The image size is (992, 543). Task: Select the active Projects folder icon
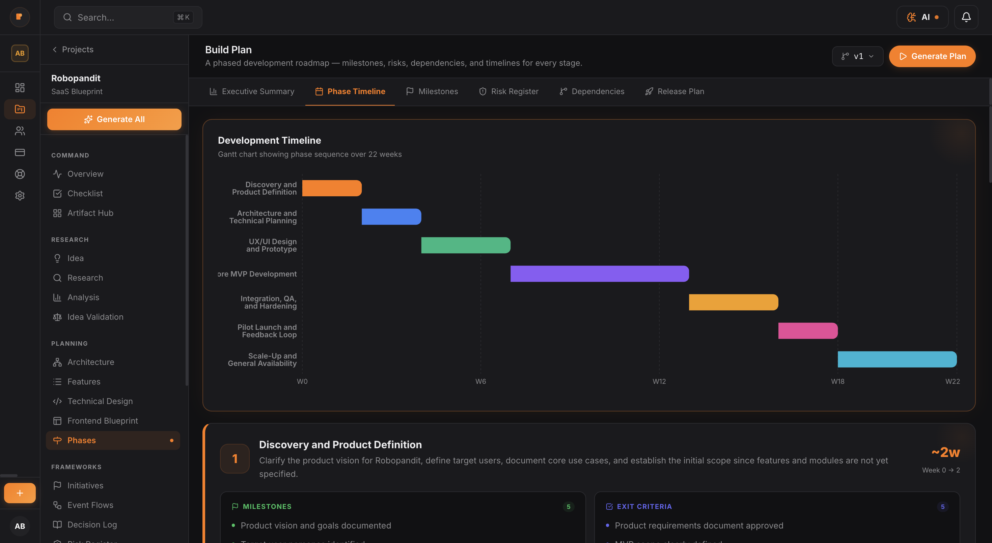tap(20, 109)
